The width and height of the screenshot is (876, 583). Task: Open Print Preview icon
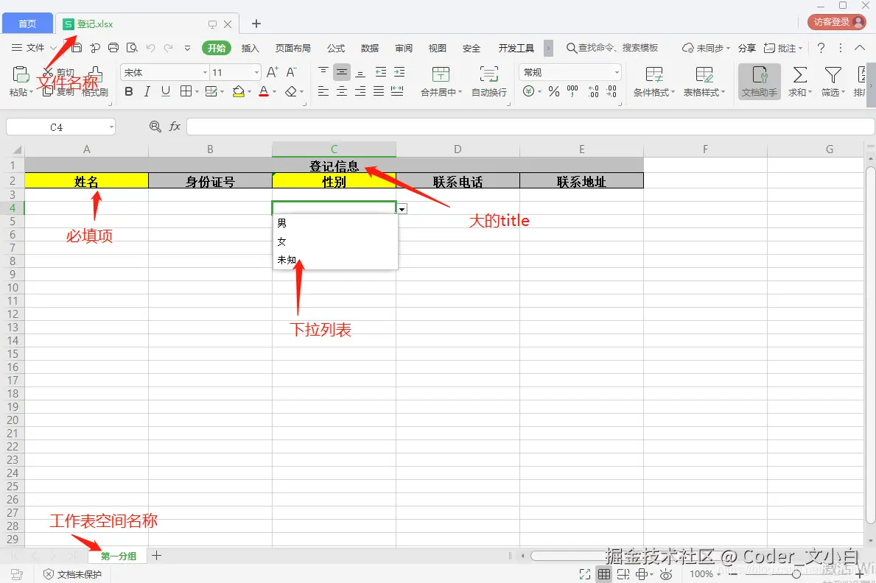[x=132, y=48]
